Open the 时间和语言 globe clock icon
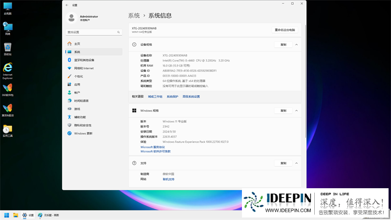 (69, 101)
